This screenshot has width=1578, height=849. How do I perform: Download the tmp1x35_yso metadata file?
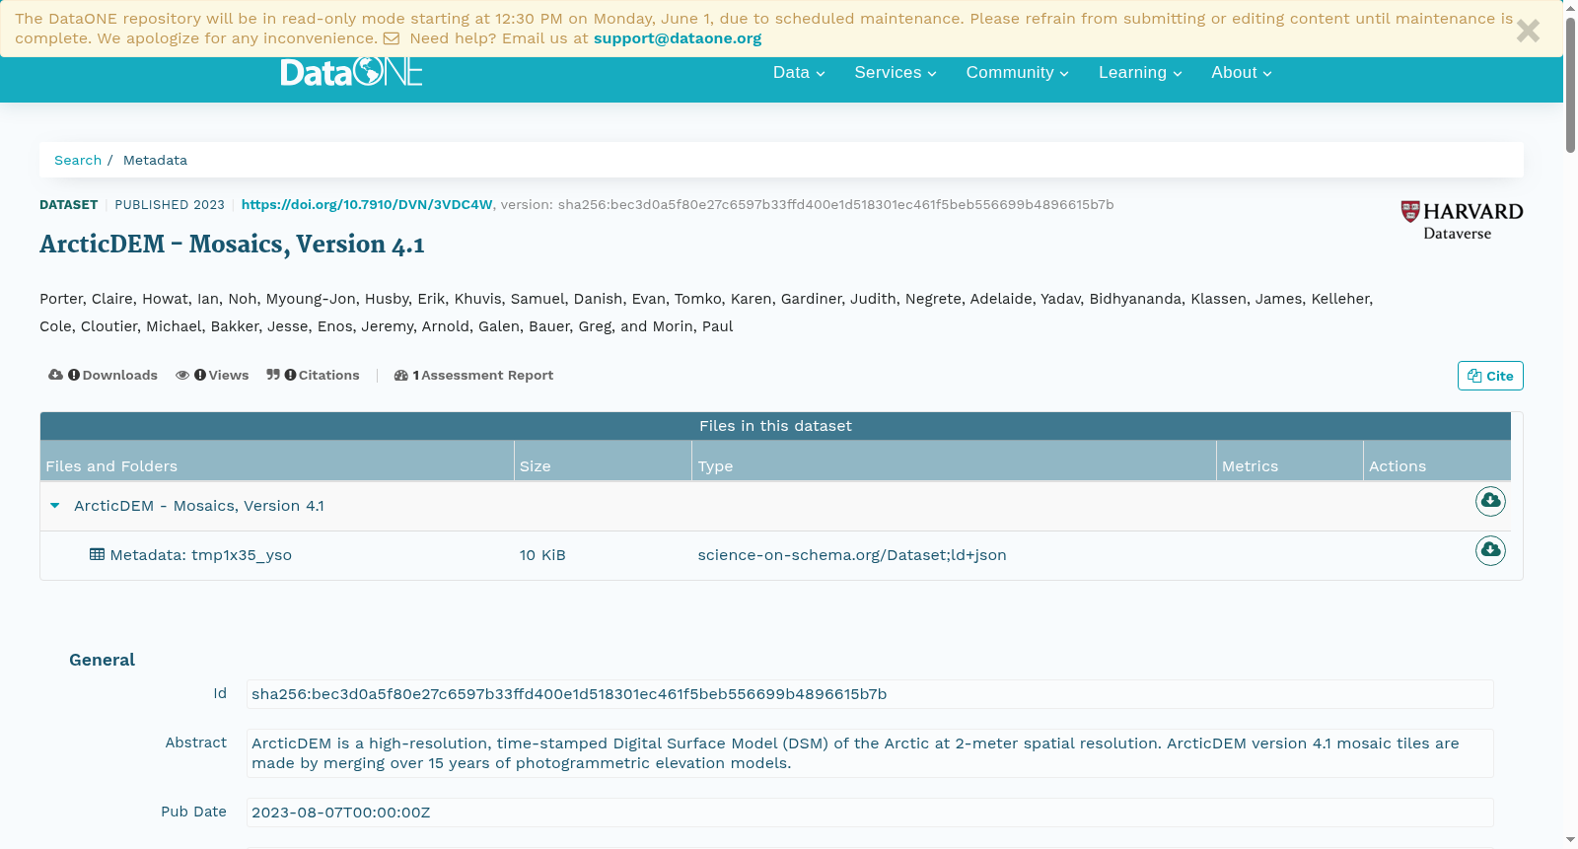click(x=1490, y=549)
